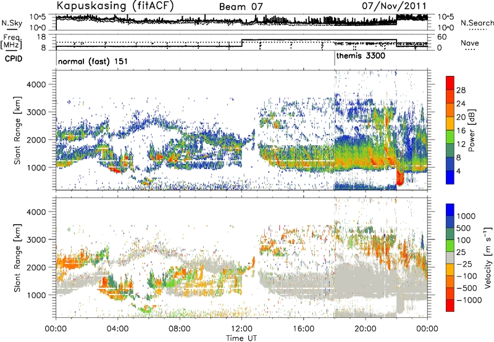Click the velocity panel 'Slant Range [km]' label
The image size is (494, 342).
(x=17, y=257)
